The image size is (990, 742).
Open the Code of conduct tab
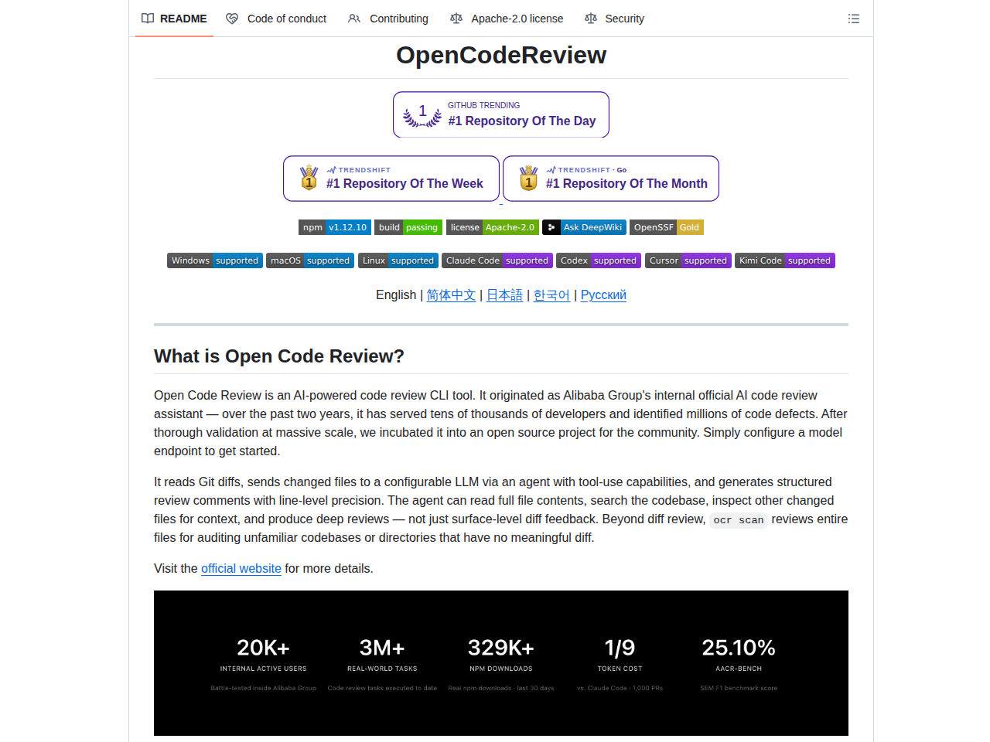coord(276,19)
